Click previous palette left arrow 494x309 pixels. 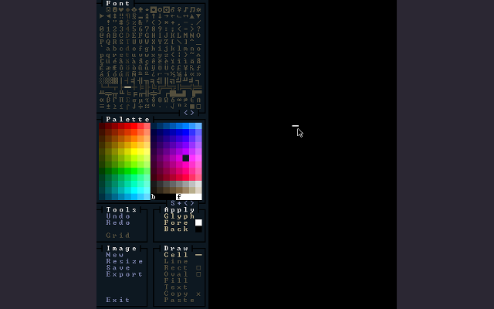coord(185,203)
